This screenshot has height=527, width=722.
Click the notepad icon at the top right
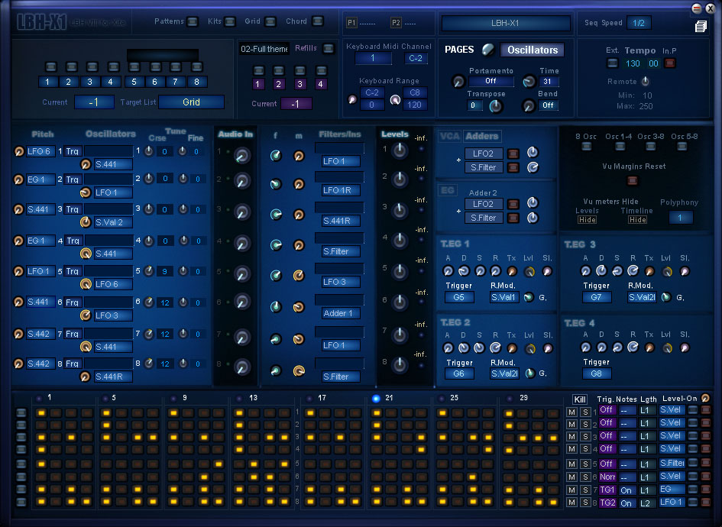tap(700, 25)
